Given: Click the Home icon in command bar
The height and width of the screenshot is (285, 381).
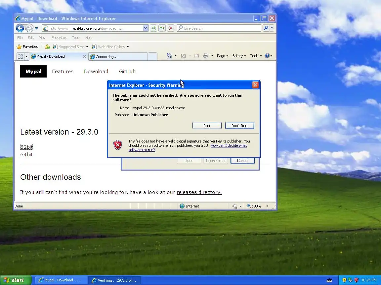Looking at the screenshot, I should (169, 56).
